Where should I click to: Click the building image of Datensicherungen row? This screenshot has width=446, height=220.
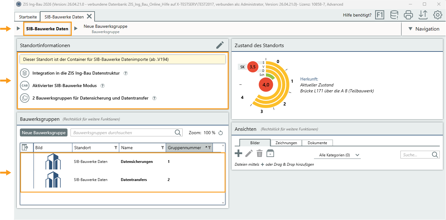pos(53,162)
